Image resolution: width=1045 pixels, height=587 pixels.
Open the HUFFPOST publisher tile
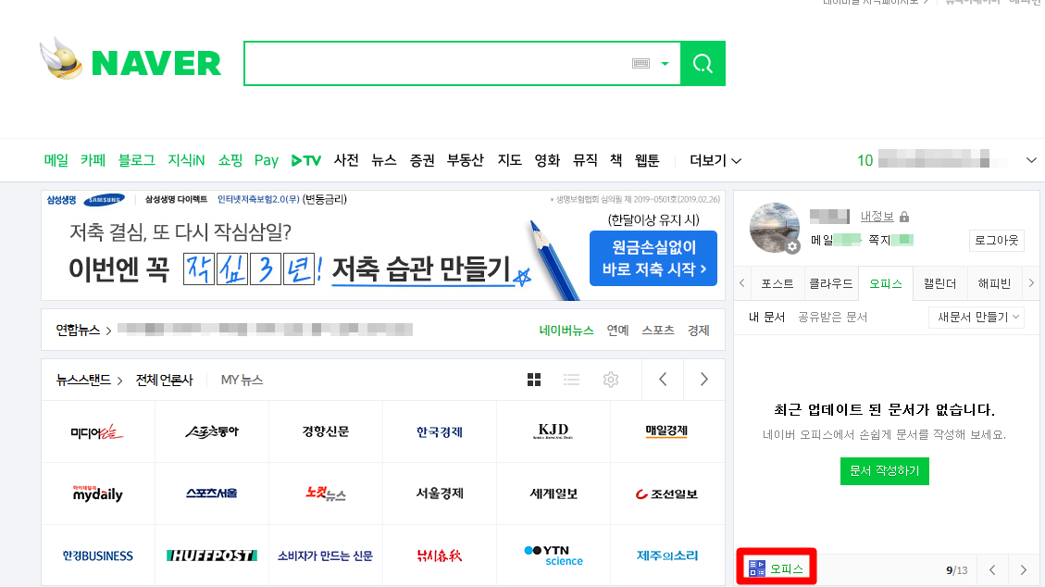click(x=212, y=555)
